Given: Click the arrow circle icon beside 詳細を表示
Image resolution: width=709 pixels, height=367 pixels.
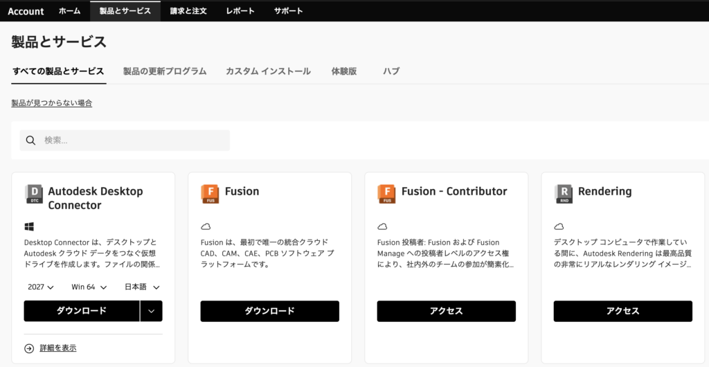Looking at the screenshot, I should 29,348.
